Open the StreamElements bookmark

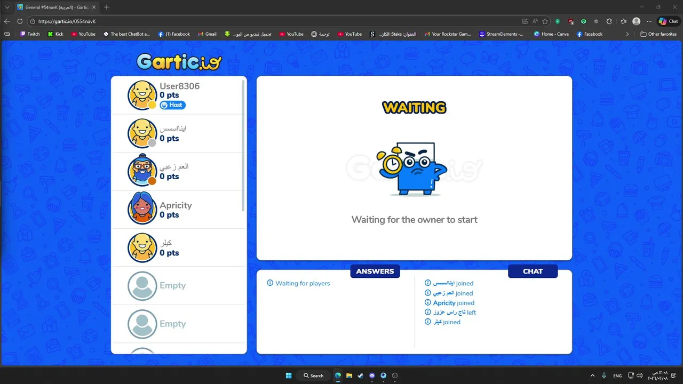click(x=501, y=34)
